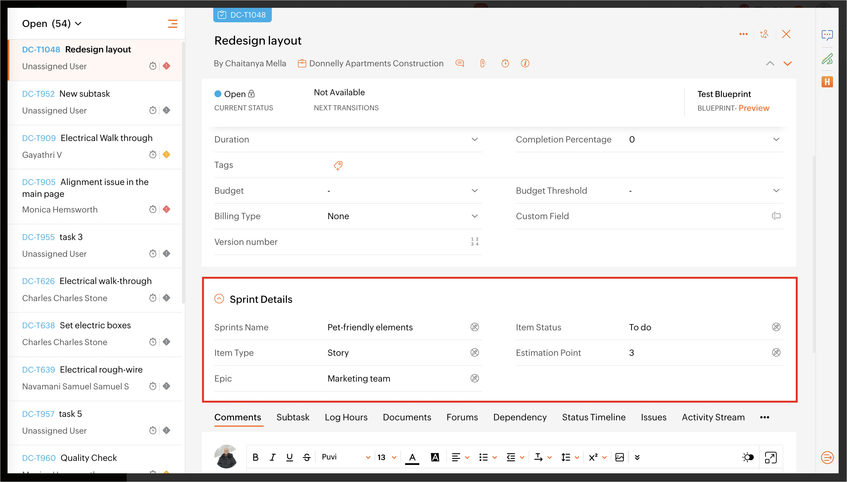Clear the Sprints Name field value
The image size is (847, 482).
475,327
